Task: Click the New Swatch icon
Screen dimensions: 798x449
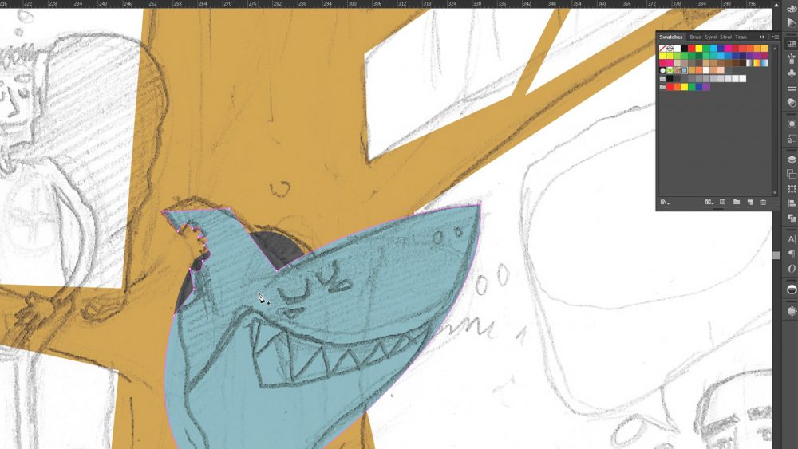Action: (749, 202)
